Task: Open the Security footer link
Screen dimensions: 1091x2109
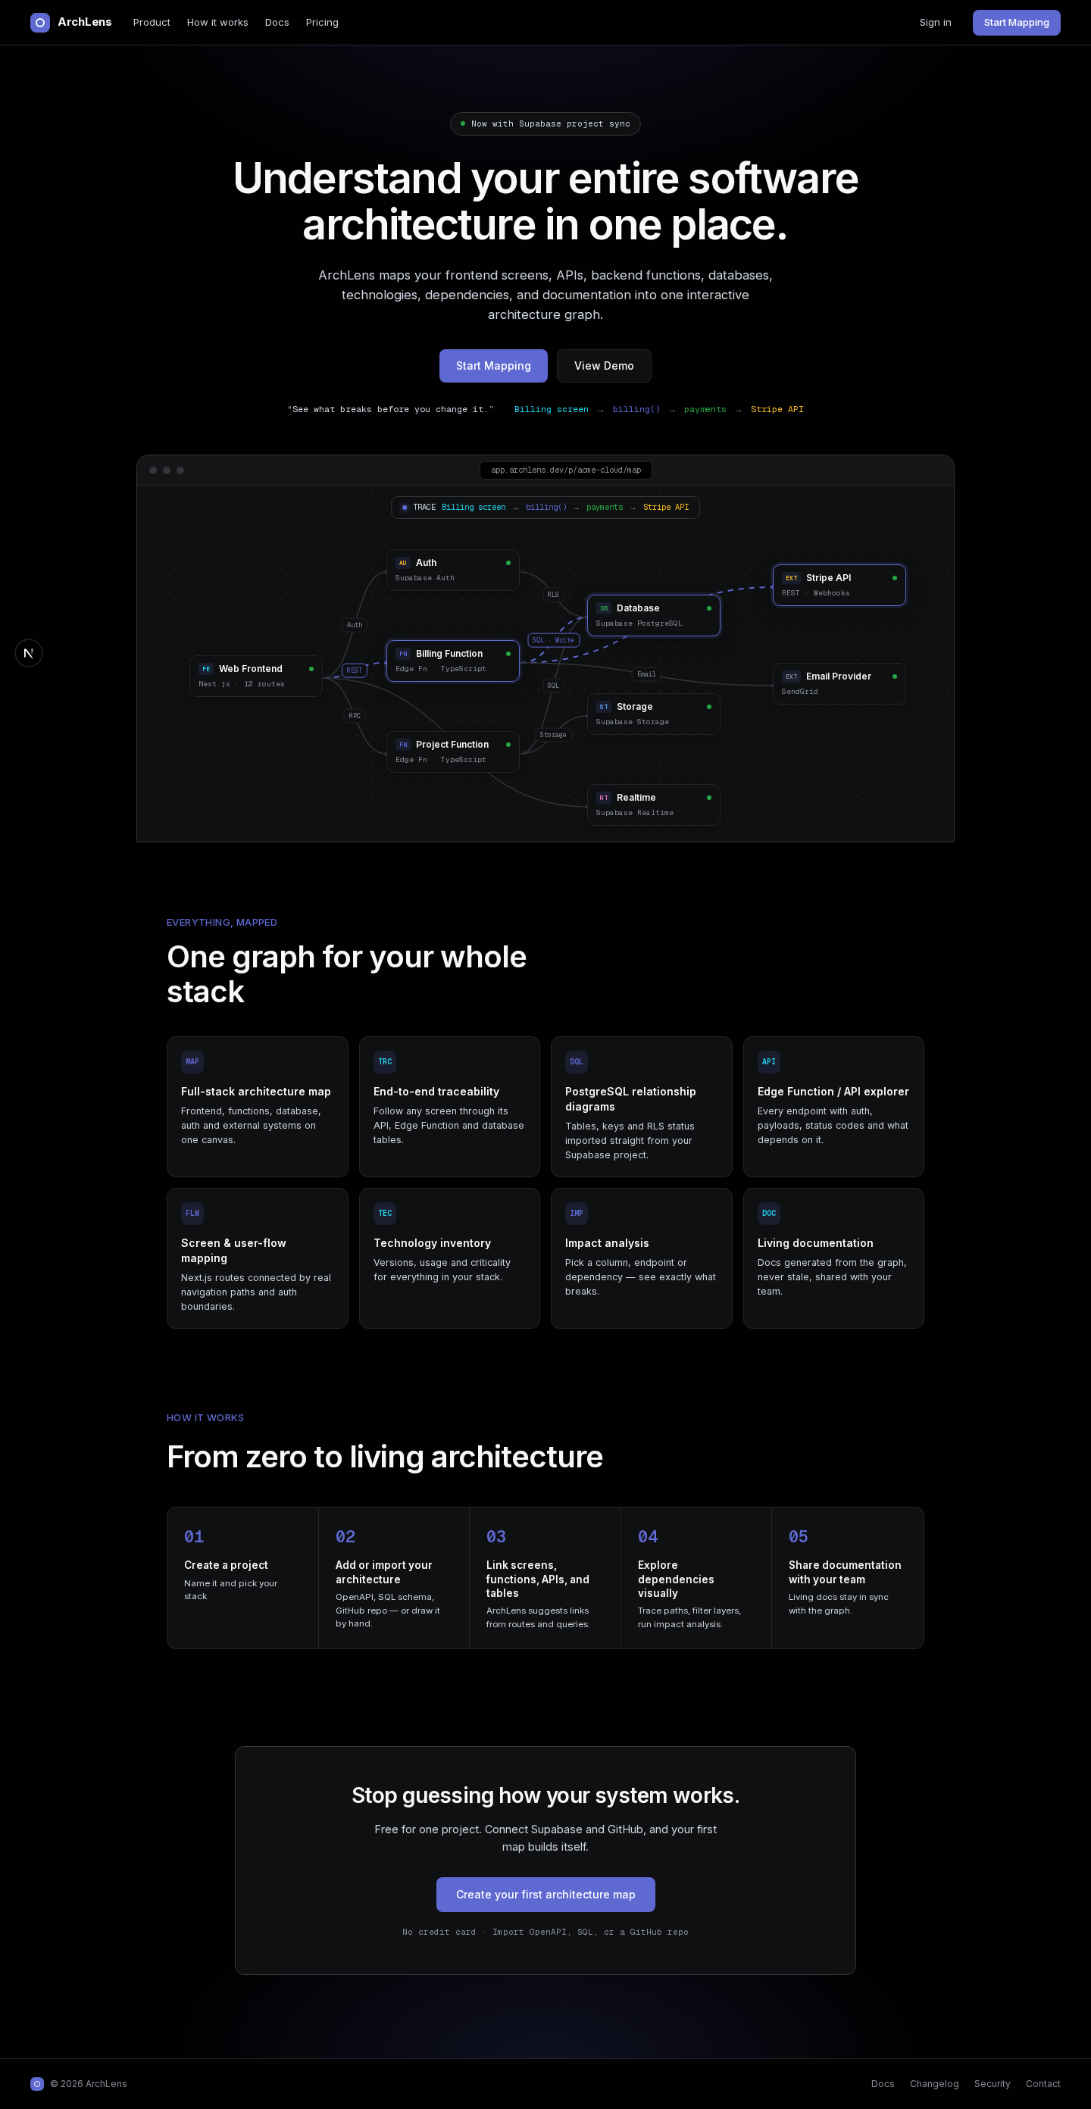Action: click(992, 2083)
